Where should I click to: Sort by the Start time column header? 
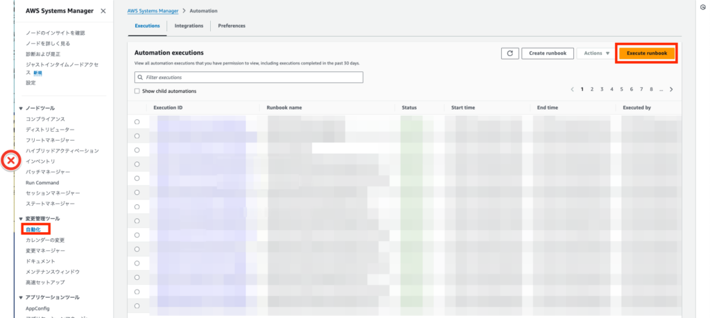[462, 107]
